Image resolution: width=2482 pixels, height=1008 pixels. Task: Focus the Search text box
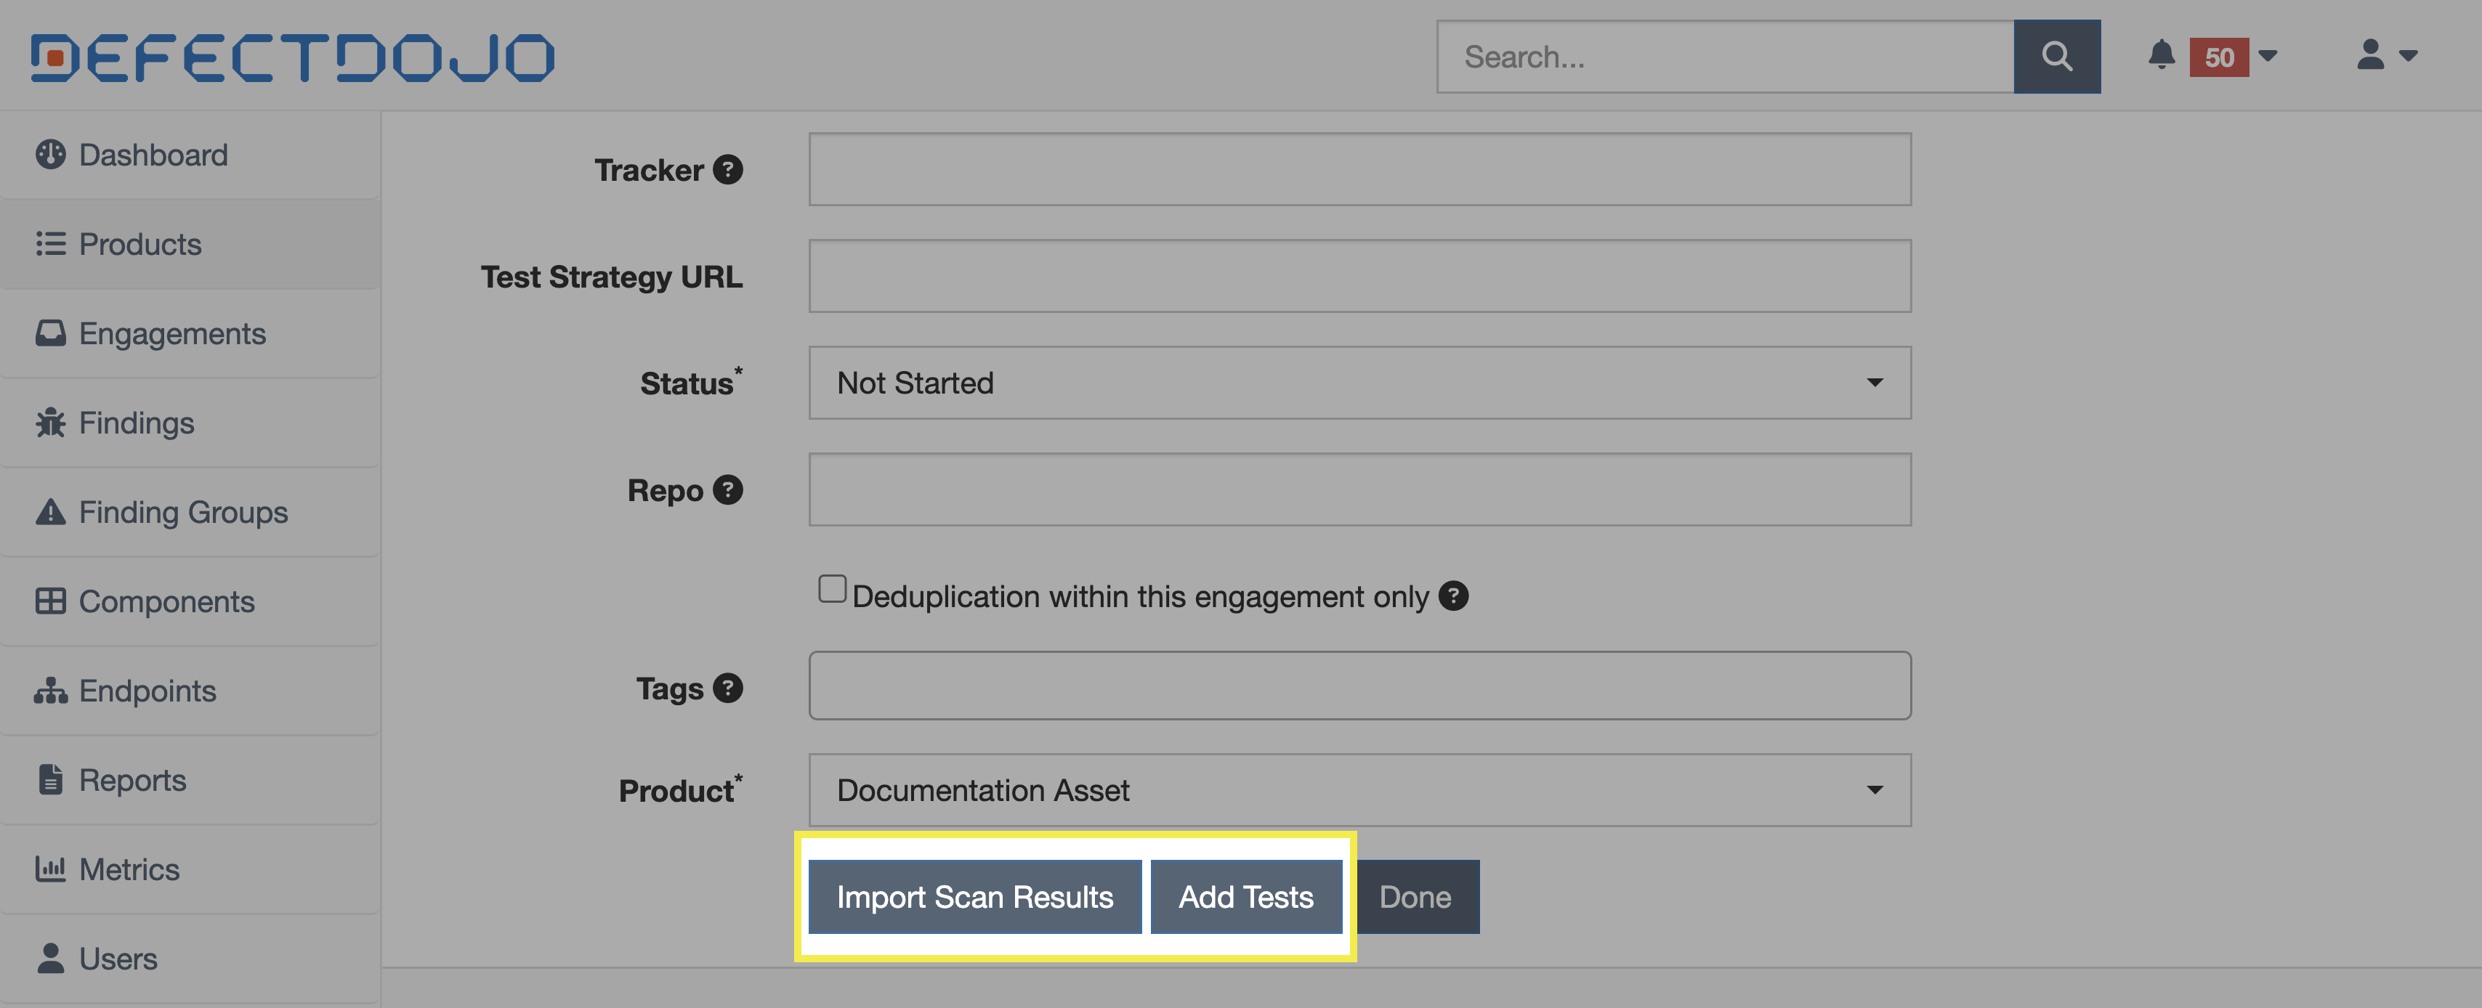tap(1725, 57)
